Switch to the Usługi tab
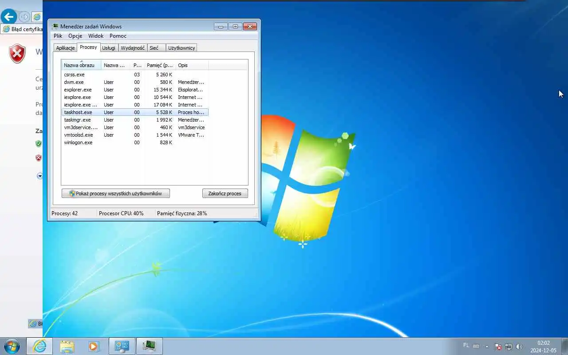Screen dimensions: 568x355 tap(109, 48)
